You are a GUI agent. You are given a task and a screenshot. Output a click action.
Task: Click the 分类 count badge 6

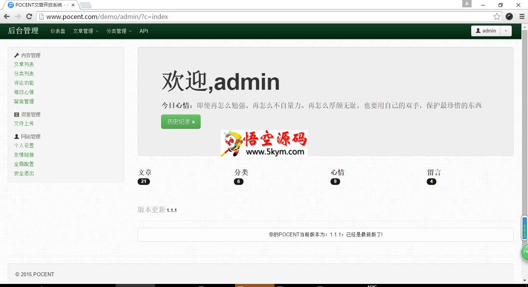tap(238, 181)
